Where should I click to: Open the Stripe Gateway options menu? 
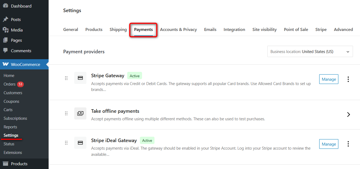point(348,79)
